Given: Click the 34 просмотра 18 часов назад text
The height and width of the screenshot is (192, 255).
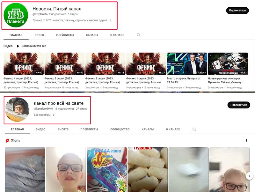Looking at the screenshot, I should pos(184,87).
